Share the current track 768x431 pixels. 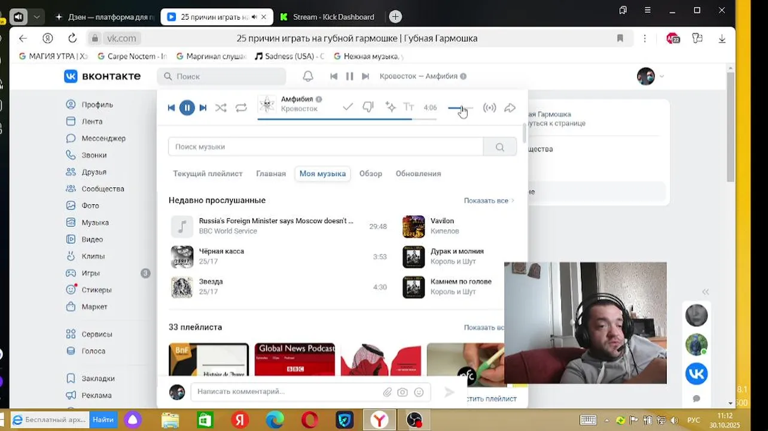pos(510,108)
